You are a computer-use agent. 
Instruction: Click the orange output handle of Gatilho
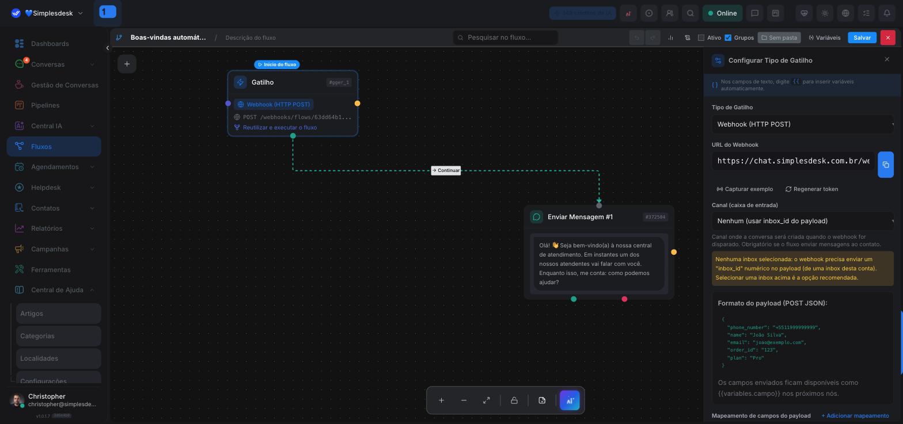(358, 104)
